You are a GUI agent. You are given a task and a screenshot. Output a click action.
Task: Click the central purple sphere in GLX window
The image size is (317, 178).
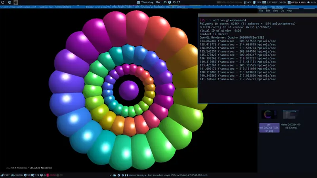[129, 90]
